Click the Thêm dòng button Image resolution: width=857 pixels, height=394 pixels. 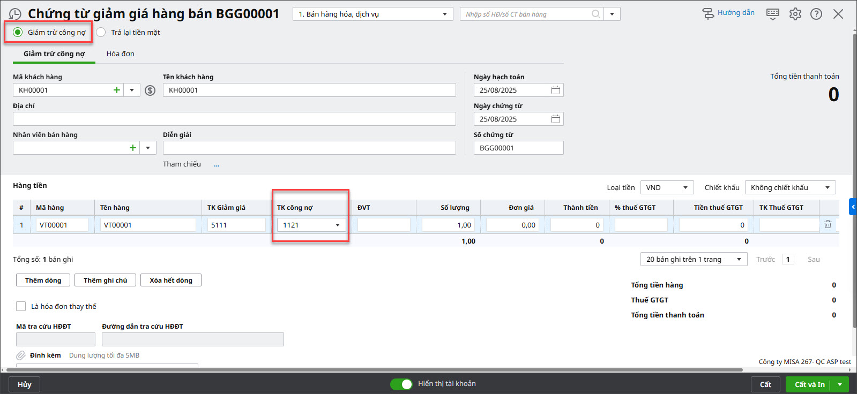point(43,280)
